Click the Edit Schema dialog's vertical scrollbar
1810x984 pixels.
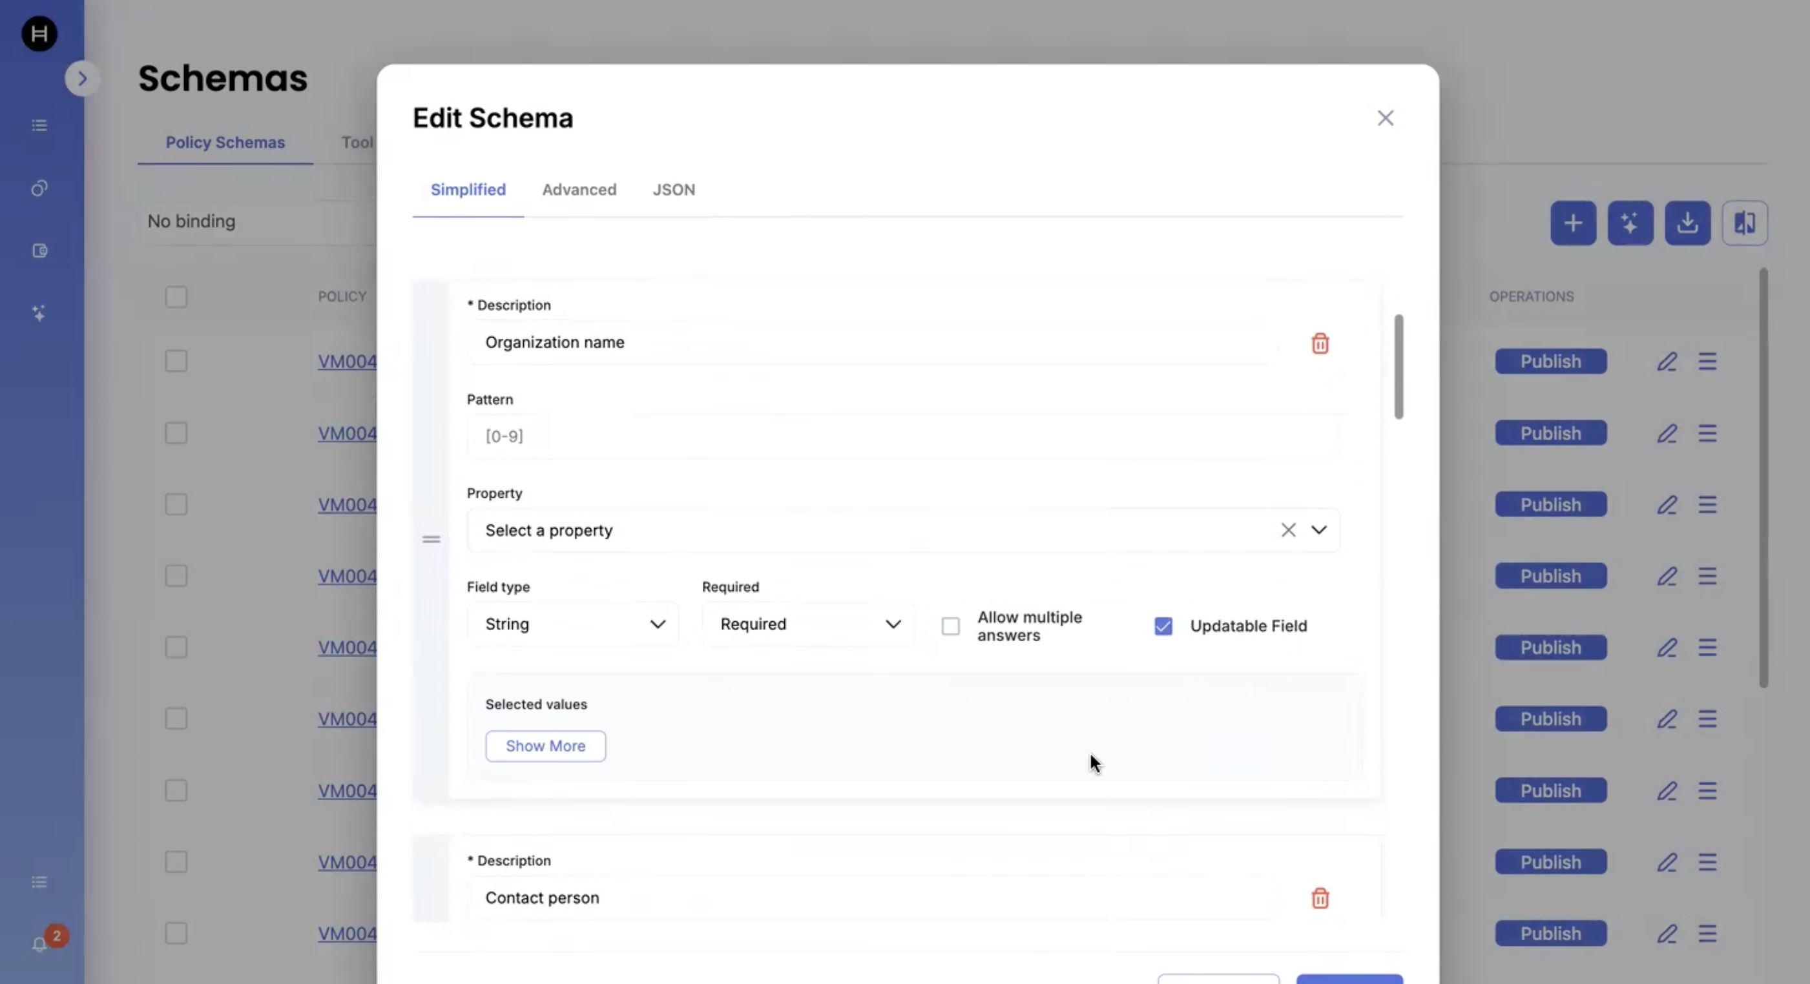coord(1399,367)
